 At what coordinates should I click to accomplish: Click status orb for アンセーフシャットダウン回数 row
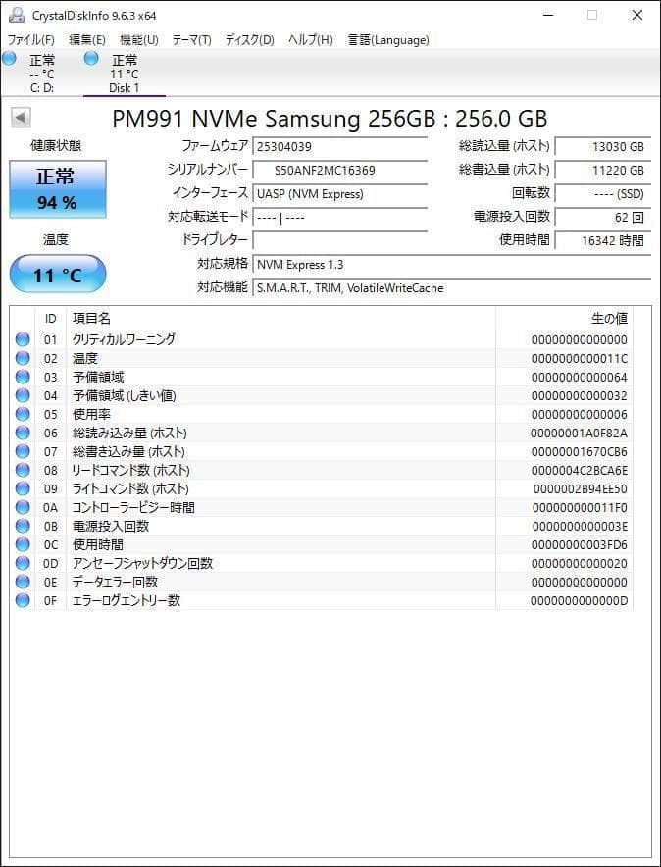(23, 563)
